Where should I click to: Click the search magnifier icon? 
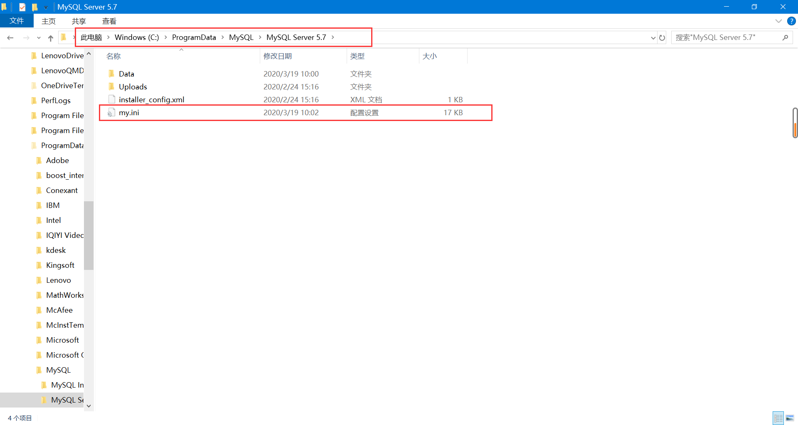(x=785, y=37)
